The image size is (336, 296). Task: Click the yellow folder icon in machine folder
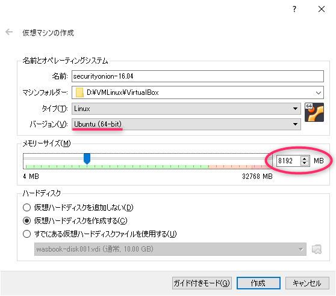(x=79, y=92)
